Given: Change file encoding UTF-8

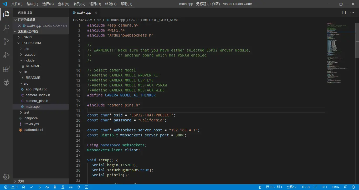Looking at the screenshot, I should click(x=305, y=187).
